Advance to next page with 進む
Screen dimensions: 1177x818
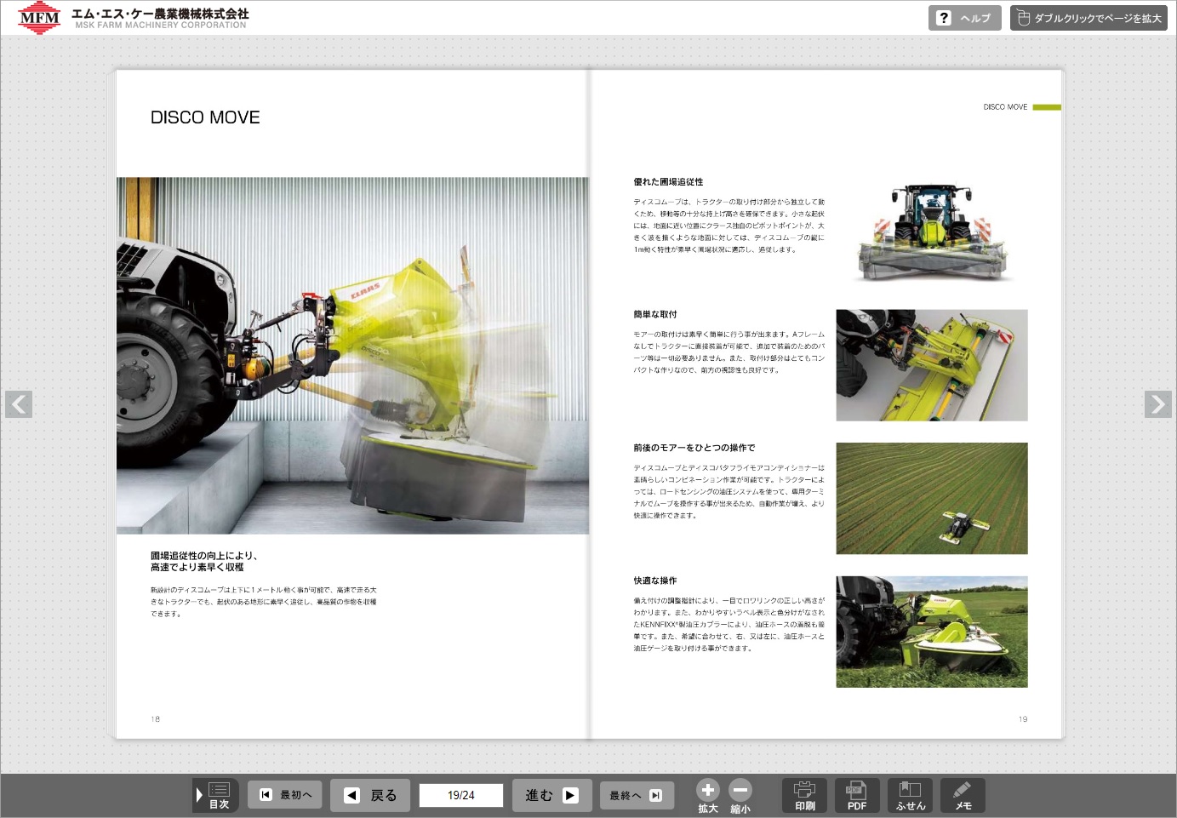[551, 795]
